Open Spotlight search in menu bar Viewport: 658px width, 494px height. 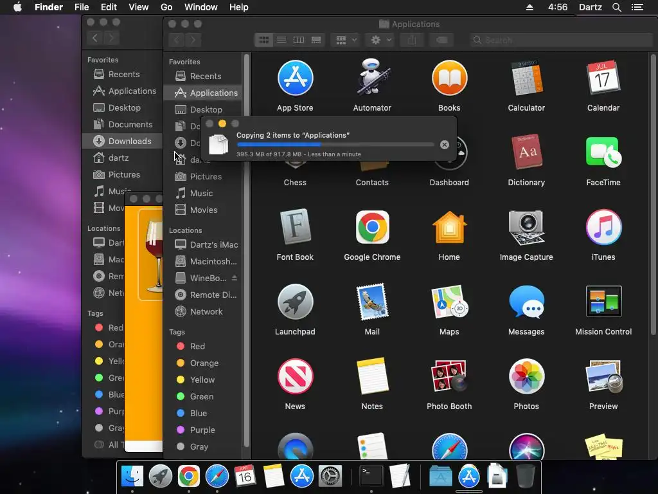click(x=616, y=7)
